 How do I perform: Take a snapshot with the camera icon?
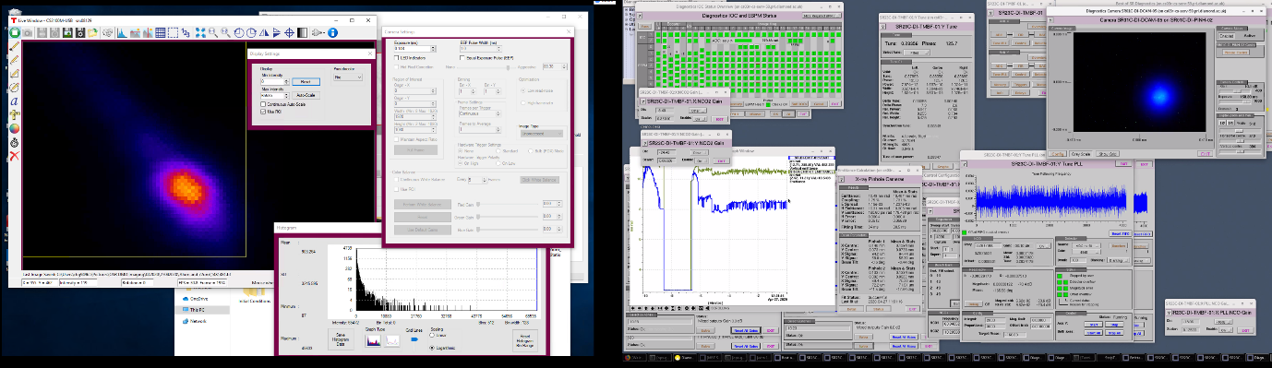point(28,32)
